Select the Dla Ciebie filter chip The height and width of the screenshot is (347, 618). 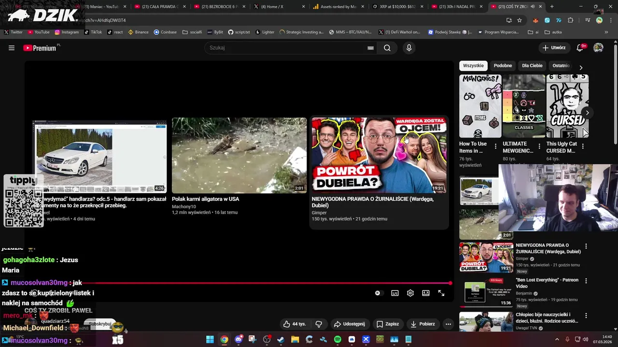click(x=532, y=66)
